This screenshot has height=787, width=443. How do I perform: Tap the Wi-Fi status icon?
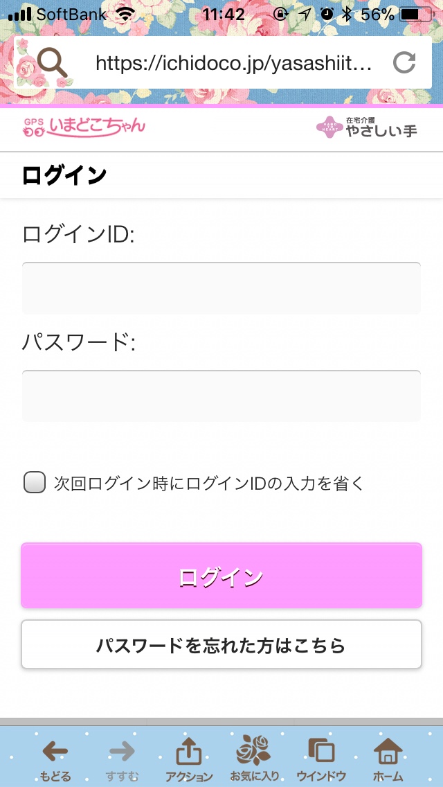pos(126,14)
